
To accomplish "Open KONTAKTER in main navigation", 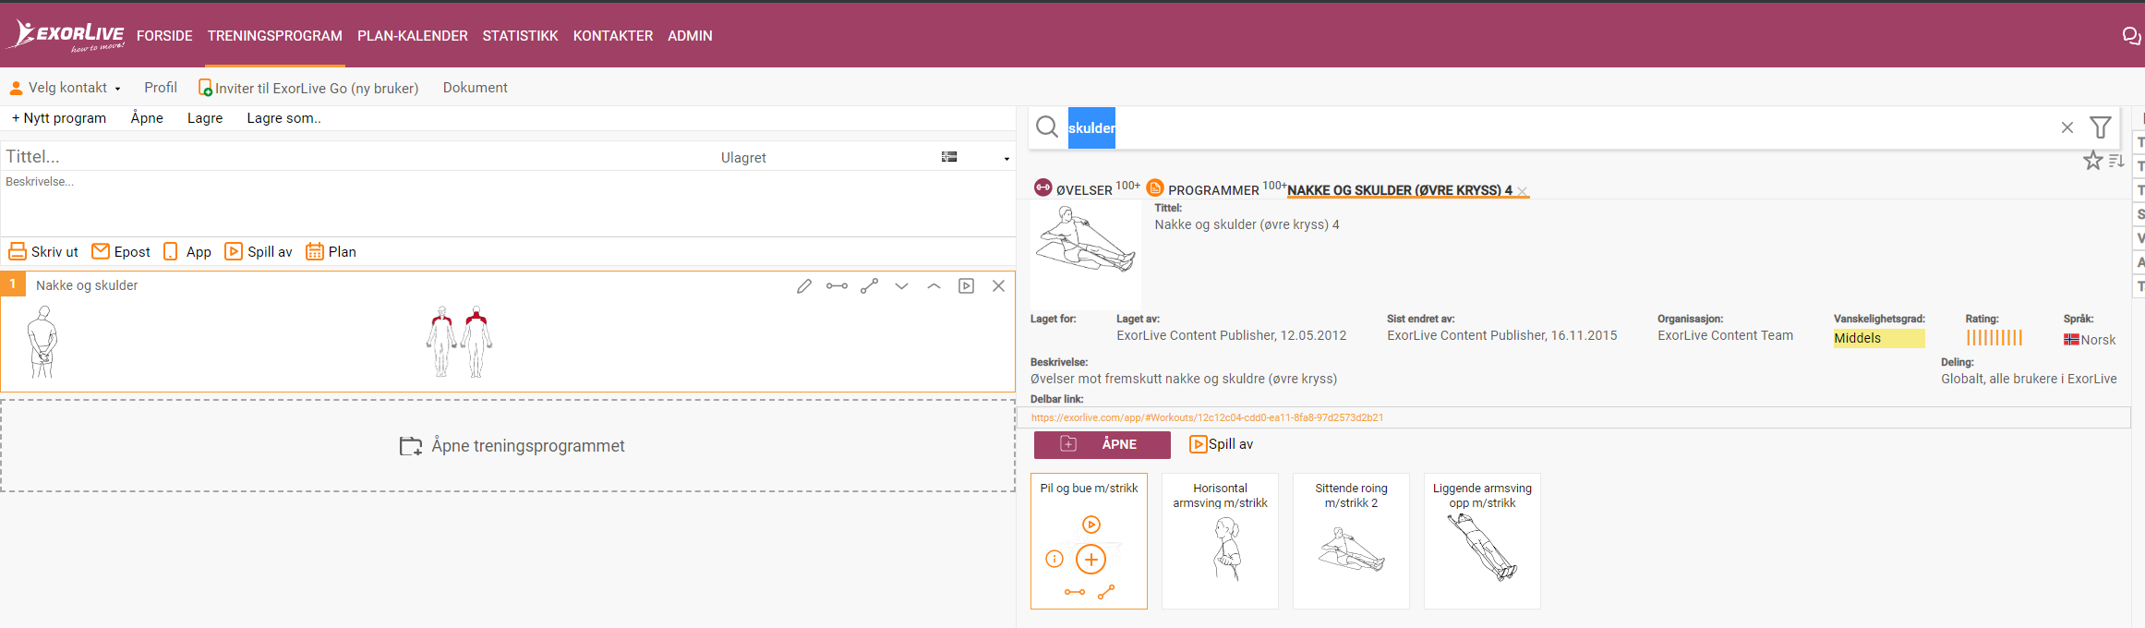I will tap(613, 36).
